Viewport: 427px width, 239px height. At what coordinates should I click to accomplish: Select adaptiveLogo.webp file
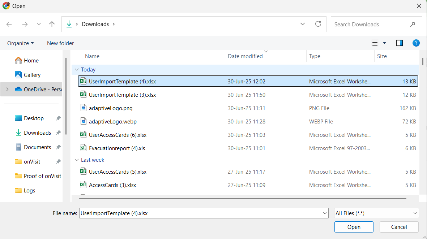(248, 121)
